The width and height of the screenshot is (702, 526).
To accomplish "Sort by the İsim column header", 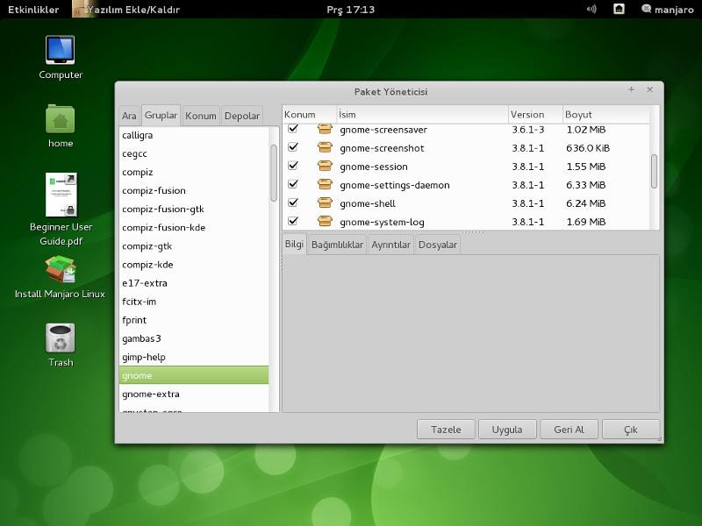I will click(422, 115).
